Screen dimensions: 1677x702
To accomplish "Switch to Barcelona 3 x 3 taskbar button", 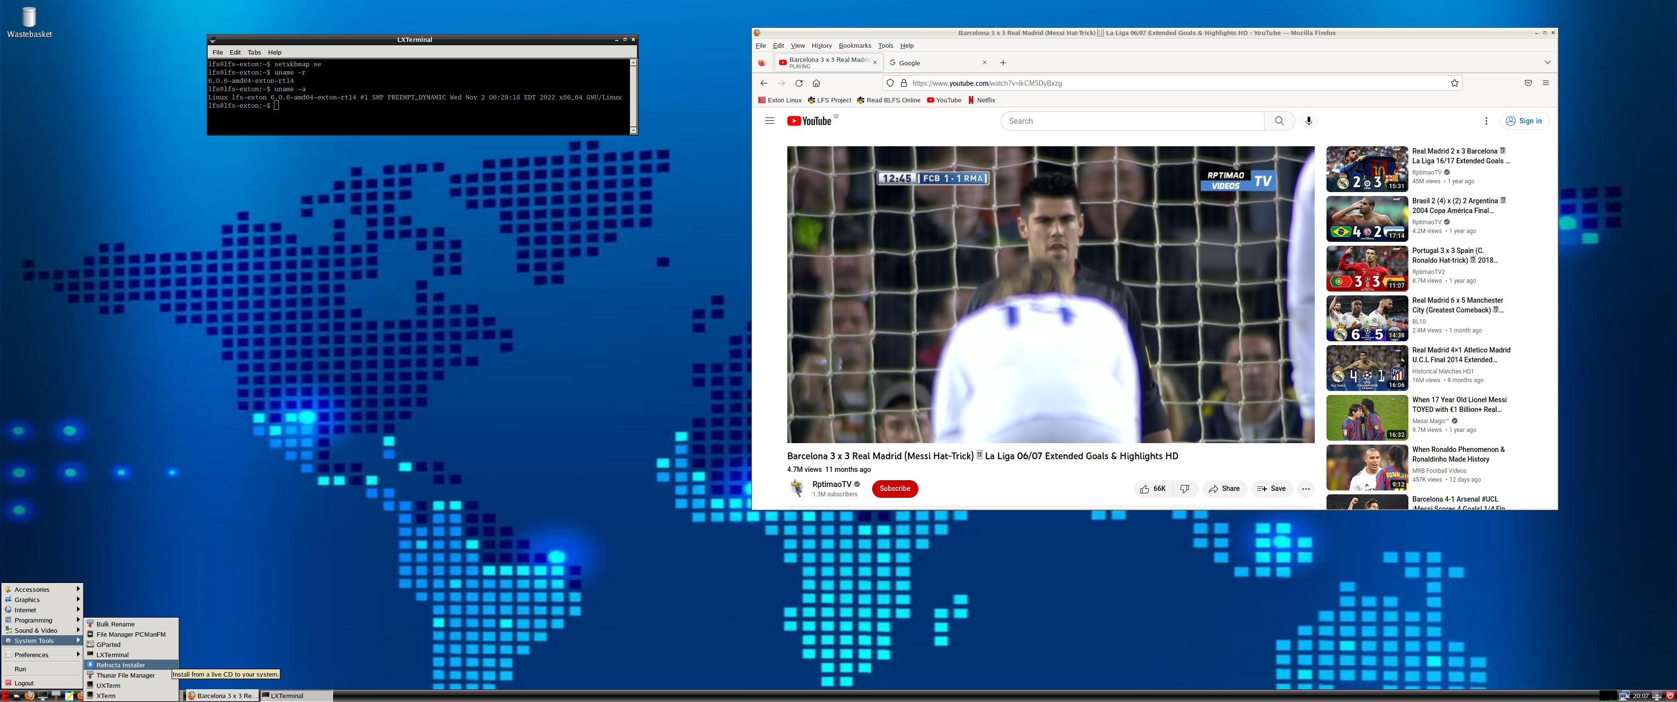I will (223, 696).
